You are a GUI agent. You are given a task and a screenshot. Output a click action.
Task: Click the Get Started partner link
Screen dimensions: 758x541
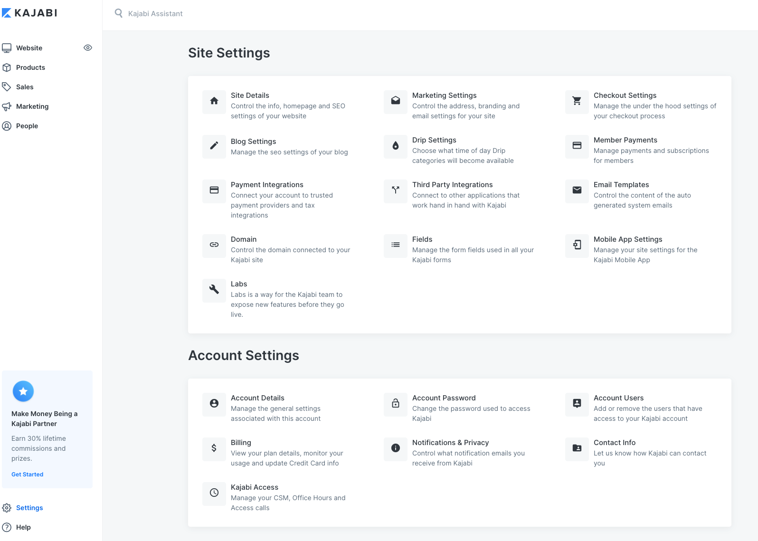pos(27,474)
